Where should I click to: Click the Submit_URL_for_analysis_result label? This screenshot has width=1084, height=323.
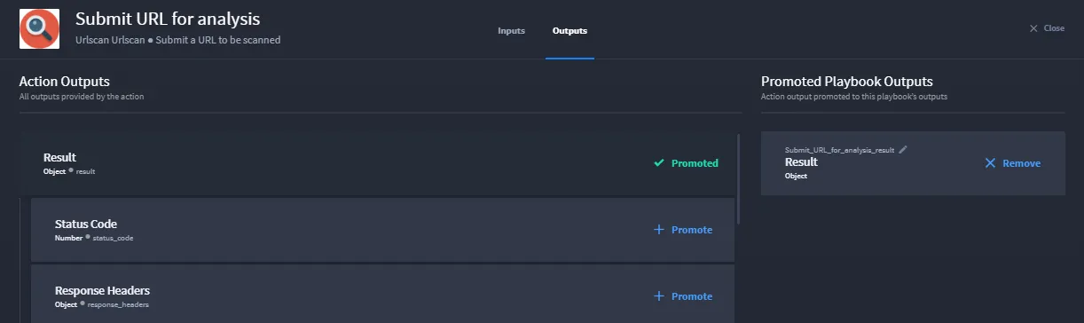pyautogui.click(x=839, y=150)
